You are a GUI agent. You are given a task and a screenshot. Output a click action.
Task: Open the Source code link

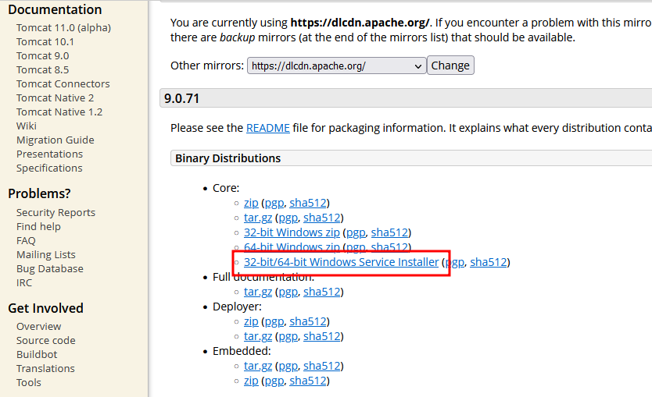pos(46,341)
